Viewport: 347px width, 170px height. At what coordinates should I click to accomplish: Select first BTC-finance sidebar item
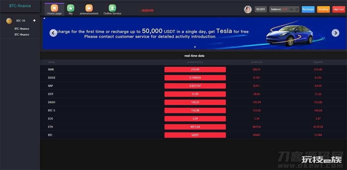22,29
